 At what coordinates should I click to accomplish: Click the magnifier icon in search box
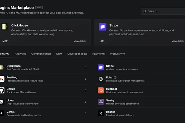(145, 11)
